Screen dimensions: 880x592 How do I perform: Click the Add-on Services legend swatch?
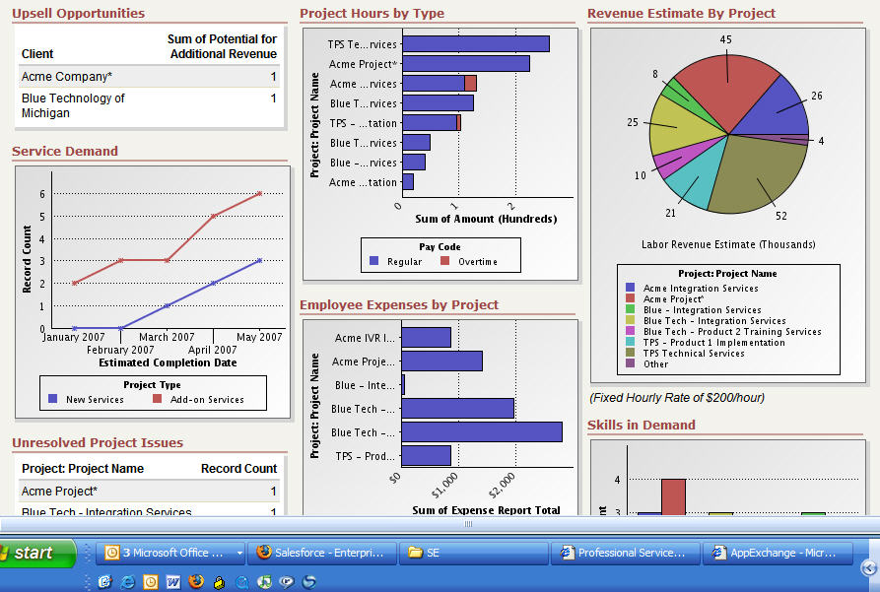click(x=157, y=398)
